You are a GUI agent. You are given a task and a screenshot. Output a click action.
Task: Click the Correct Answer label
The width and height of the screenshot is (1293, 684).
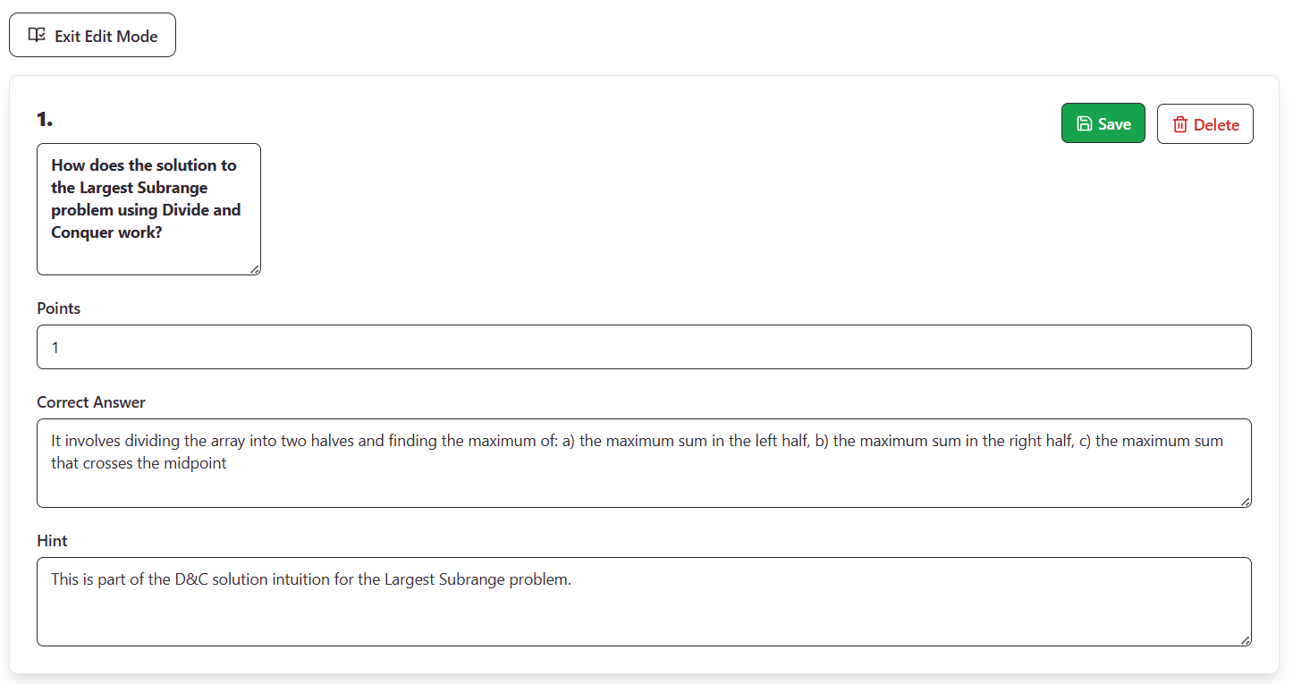[x=91, y=402]
